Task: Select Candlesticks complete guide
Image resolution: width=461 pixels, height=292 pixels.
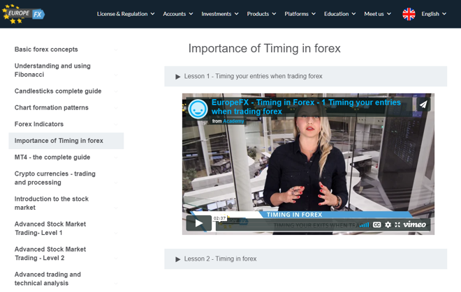Action: point(66,91)
